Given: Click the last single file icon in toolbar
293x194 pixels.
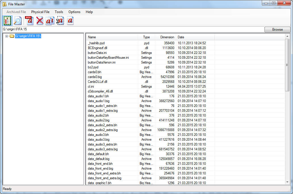Looking at the screenshot, I should (70, 20).
